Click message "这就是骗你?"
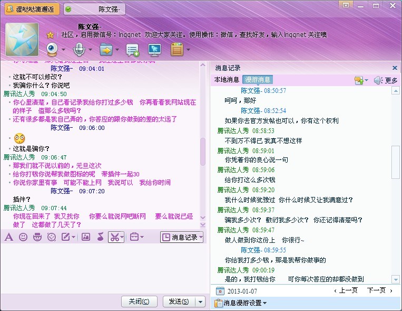Screen dimensions: 402x311 click(x=31, y=148)
